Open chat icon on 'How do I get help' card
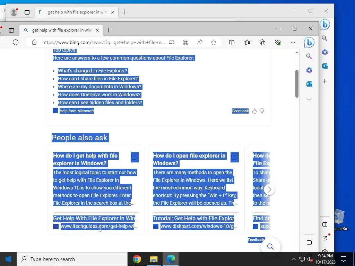This screenshot has height=266, width=355. [x=135, y=157]
